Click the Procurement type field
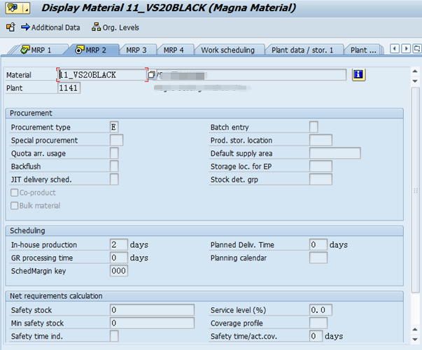 pyautogui.click(x=114, y=127)
